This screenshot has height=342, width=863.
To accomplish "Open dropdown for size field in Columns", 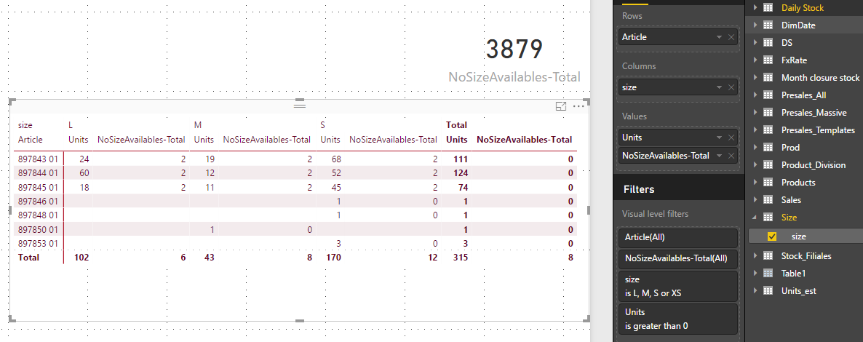I will tap(720, 87).
